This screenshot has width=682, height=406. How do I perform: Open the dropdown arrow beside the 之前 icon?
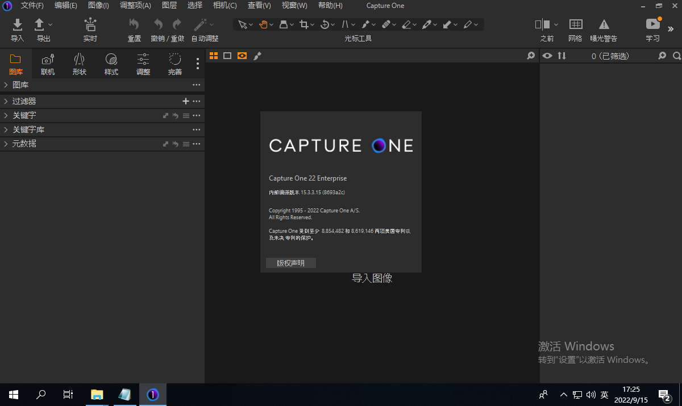pyautogui.click(x=556, y=24)
